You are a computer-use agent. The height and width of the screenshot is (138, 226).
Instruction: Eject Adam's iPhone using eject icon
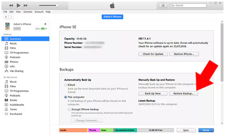pyautogui.click(x=45, y=24)
